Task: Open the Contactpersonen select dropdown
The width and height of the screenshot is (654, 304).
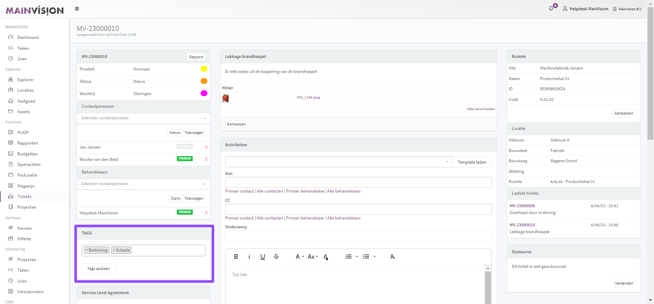Action: (143, 118)
